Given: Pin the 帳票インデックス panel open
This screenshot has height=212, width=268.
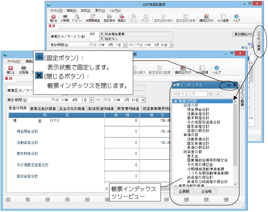Looking at the screenshot, I should point(228,85).
